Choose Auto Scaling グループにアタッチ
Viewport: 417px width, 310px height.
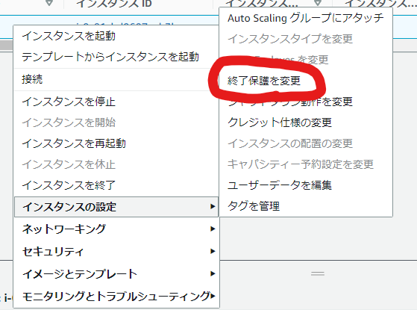click(306, 18)
